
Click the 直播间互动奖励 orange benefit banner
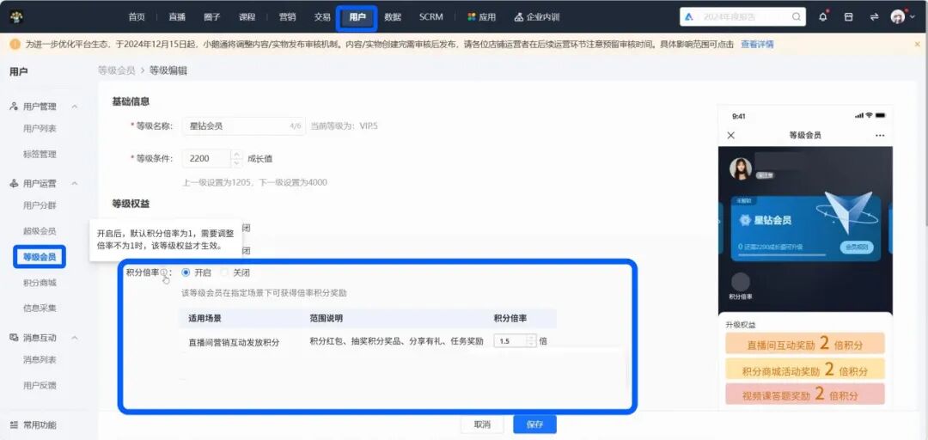click(x=805, y=344)
